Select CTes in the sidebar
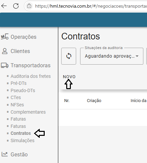The width and height of the screenshot is (147, 163). coord(16,97)
